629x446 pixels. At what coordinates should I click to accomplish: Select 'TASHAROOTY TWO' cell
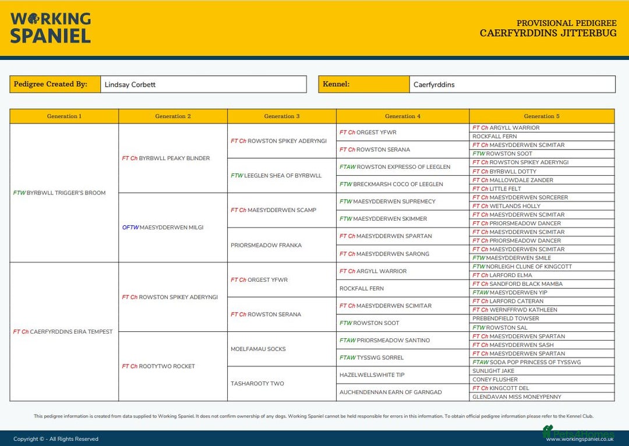point(282,384)
